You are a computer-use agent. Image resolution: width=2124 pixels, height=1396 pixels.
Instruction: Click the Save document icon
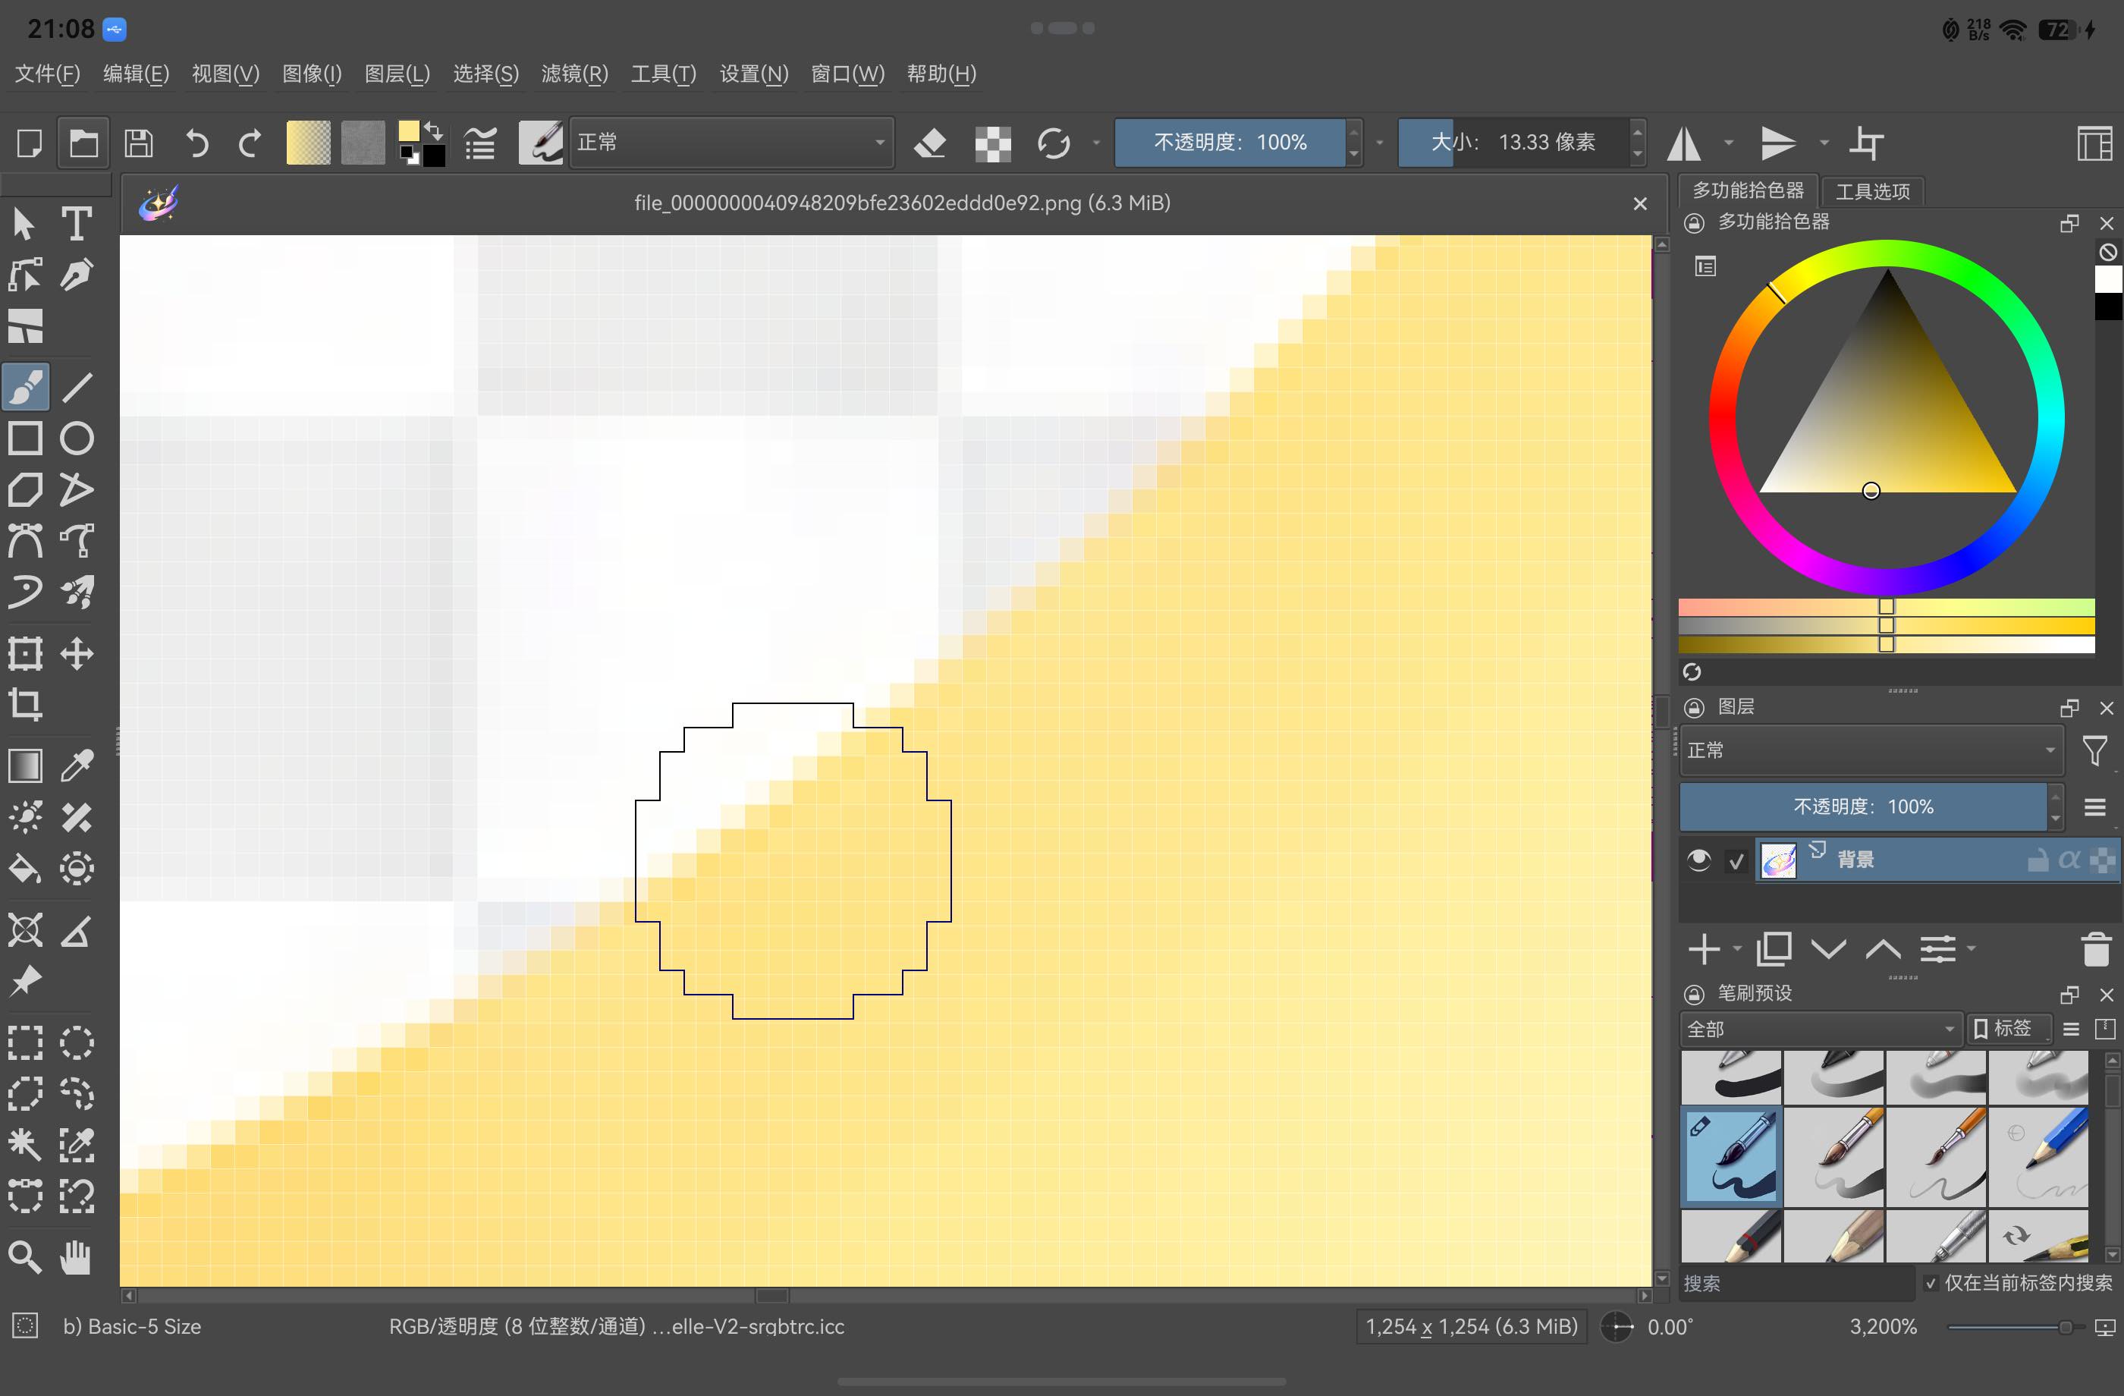(x=138, y=143)
